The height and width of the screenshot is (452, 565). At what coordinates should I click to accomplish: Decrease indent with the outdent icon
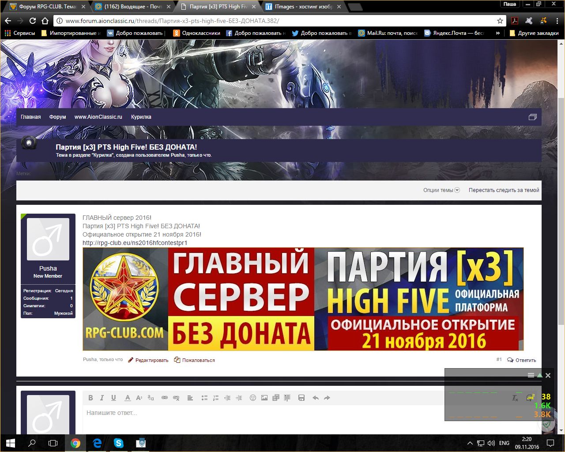227,398
